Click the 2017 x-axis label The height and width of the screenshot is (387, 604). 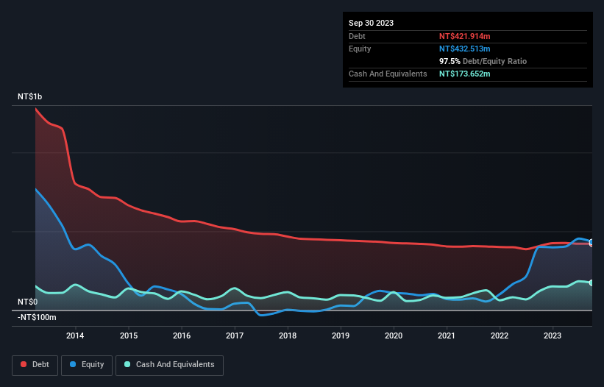point(235,335)
